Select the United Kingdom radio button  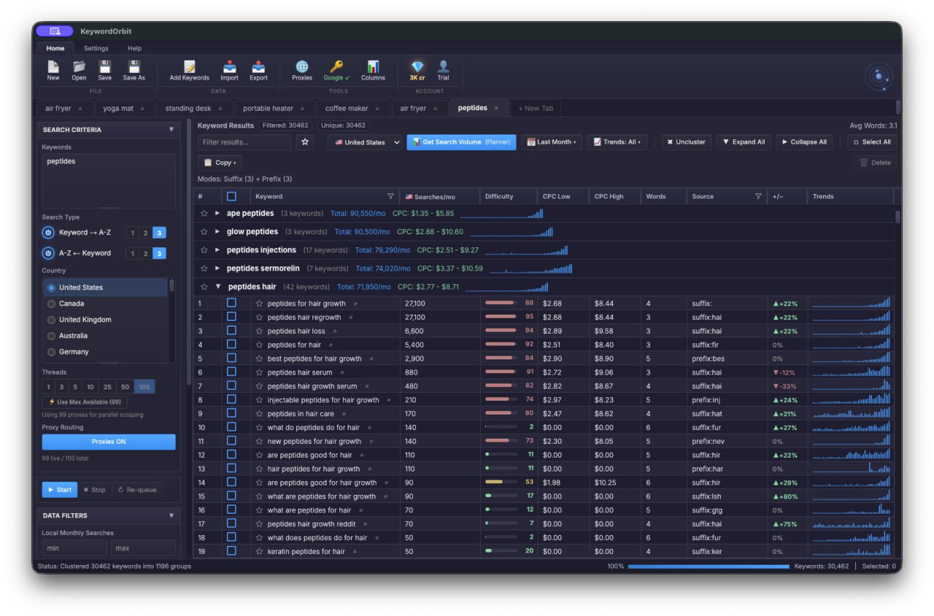tap(51, 320)
